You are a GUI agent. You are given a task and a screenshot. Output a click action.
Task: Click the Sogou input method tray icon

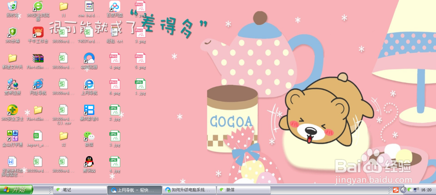pos(396,190)
